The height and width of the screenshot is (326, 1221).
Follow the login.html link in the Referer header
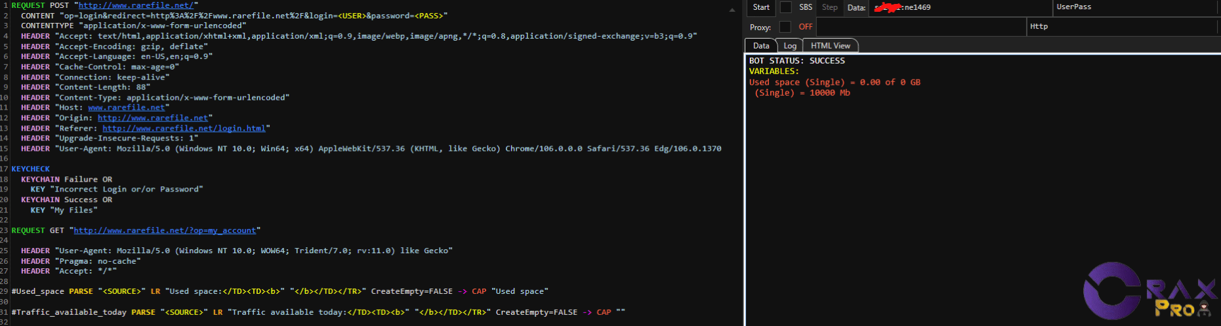[184, 129]
